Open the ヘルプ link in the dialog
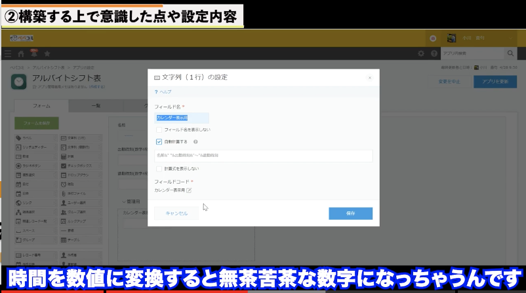 (x=164, y=92)
